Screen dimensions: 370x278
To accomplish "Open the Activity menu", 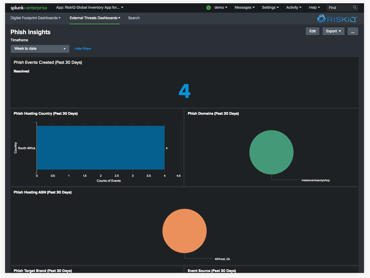I will 294,7.
